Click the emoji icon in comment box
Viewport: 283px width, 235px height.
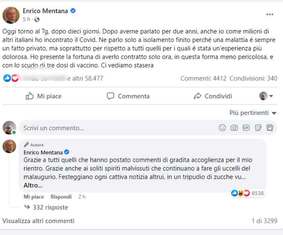223,128
